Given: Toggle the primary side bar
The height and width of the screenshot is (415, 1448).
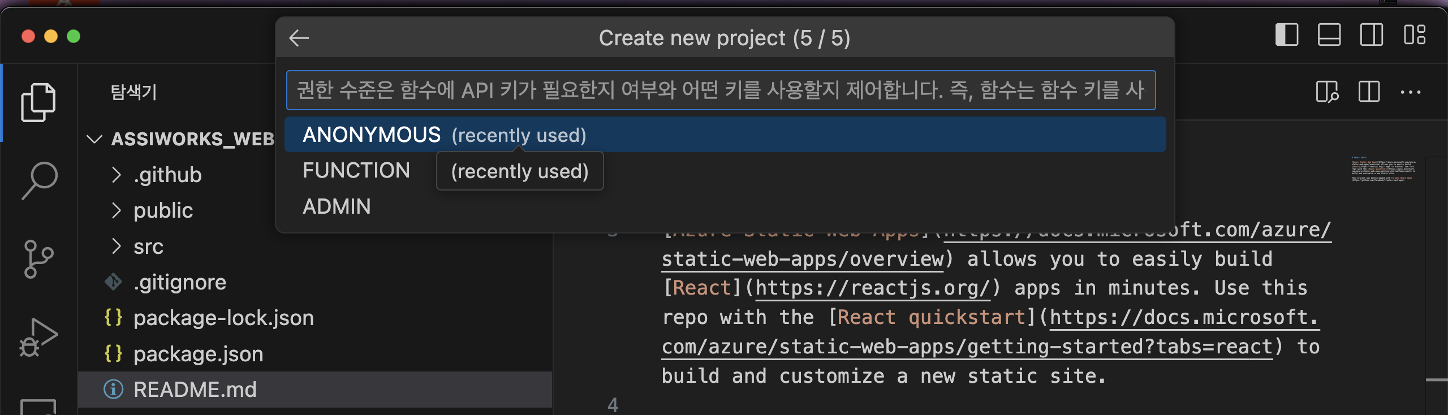Looking at the screenshot, I should click(x=1286, y=35).
